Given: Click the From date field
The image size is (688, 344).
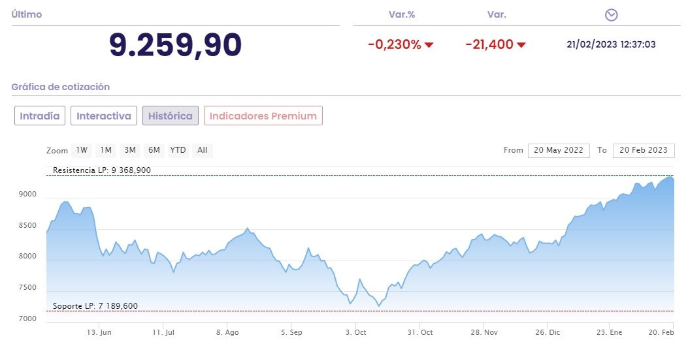Looking at the screenshot, I should pyautogui.click(x=559, y=150).
